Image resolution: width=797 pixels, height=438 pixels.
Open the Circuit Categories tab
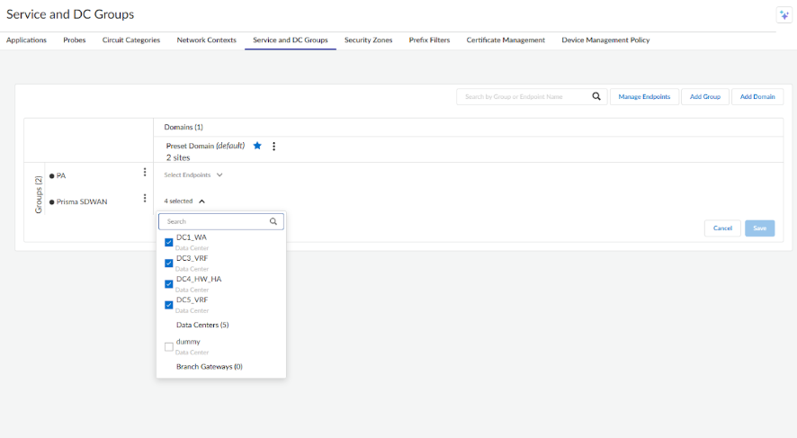(x=131, y=40)
